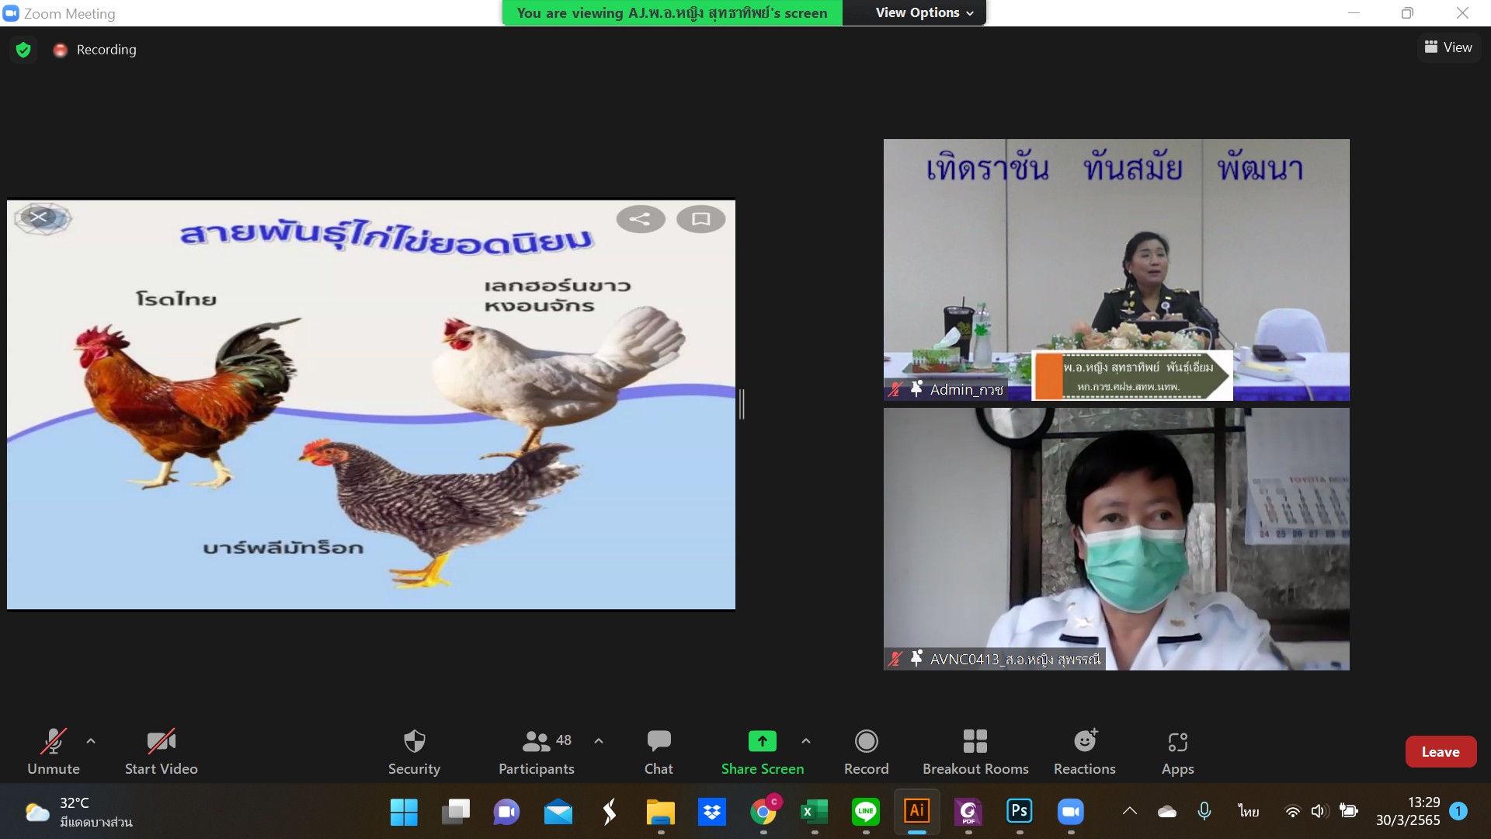Open the Teams Chat taskbar icon
The width and height of the screenshot is (1491, 839).
(506, 812)
